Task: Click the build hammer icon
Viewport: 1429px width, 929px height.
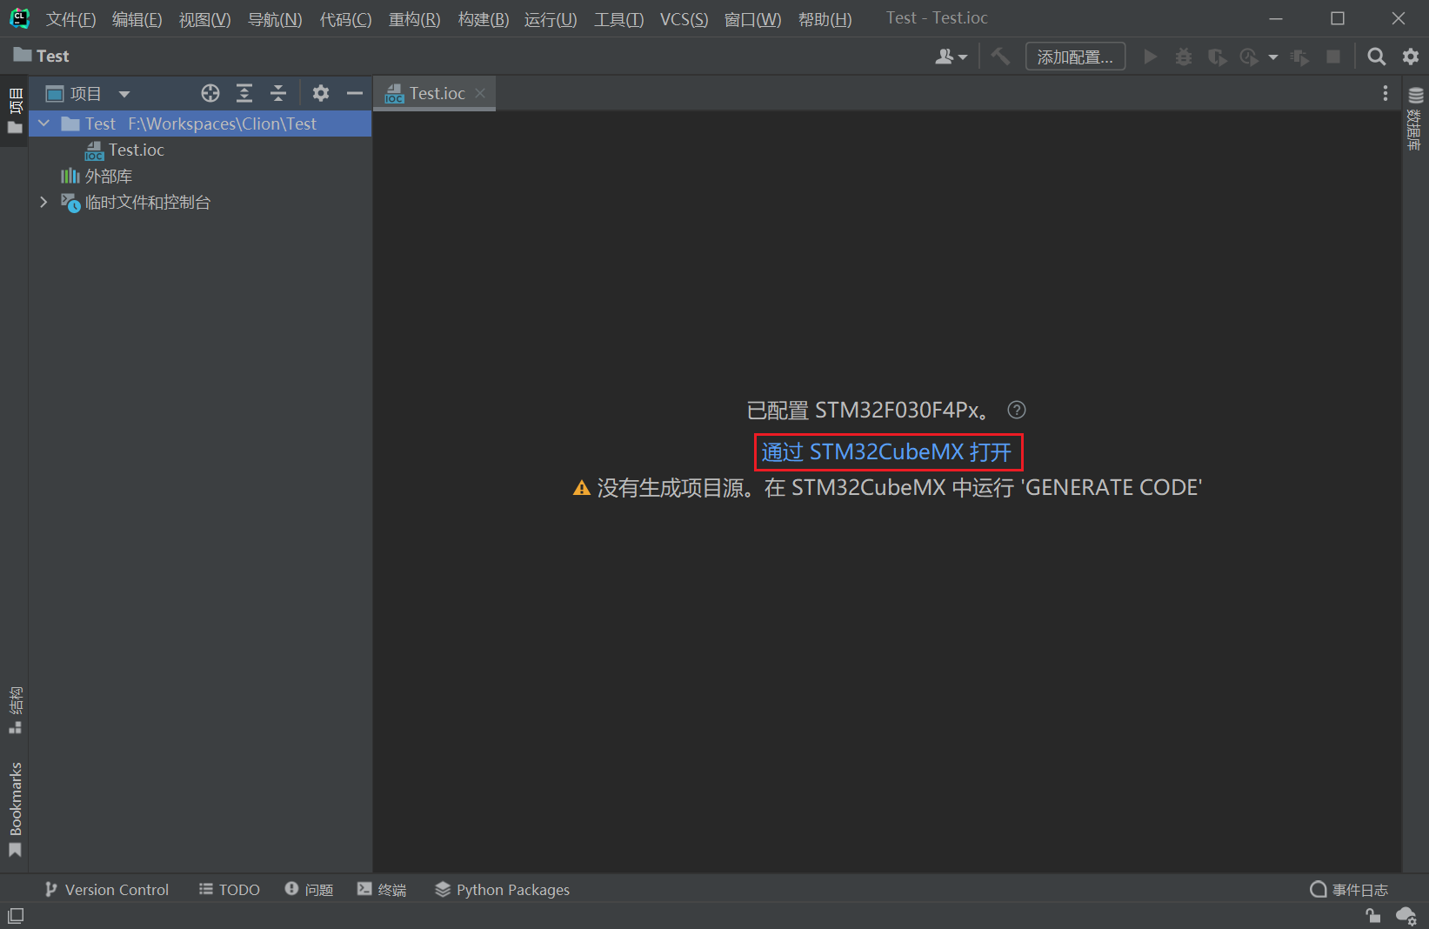Action: click(1001, 57)
